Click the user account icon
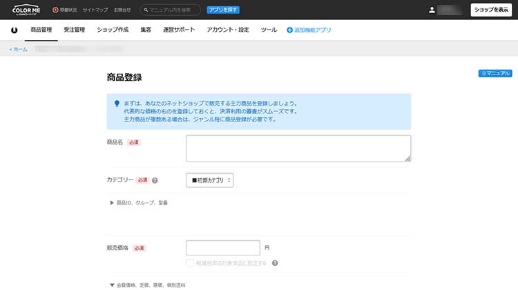 [432, 10]
